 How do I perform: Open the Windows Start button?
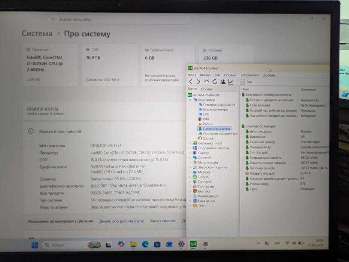(34, 245)
